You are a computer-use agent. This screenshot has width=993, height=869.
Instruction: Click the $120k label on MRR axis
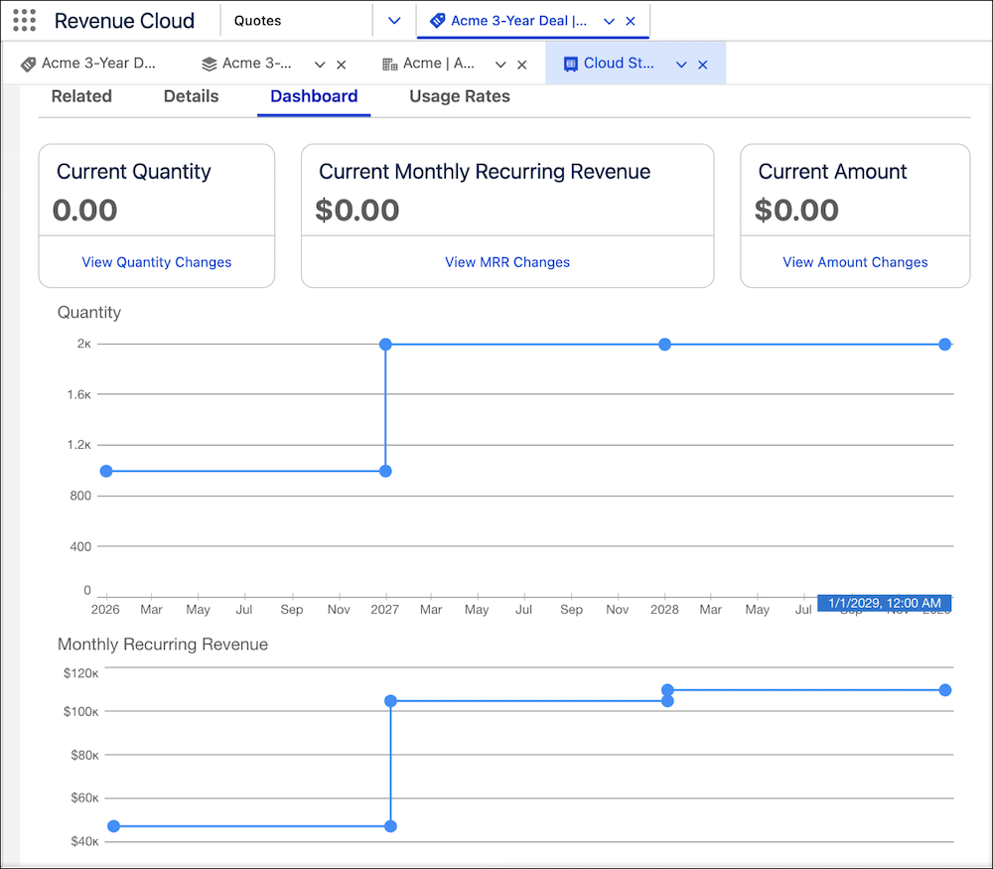click(x=81, y=673)
